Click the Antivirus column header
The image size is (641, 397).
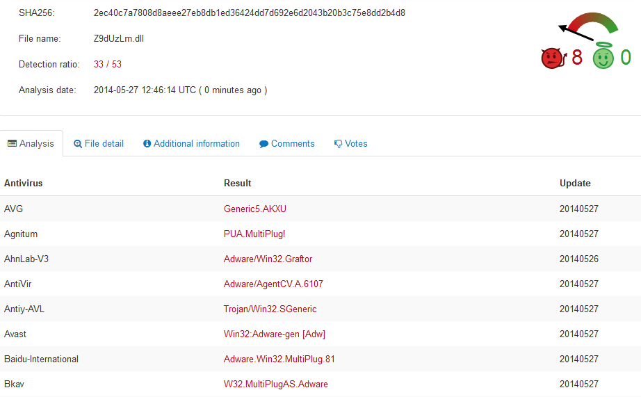point(24,183)
